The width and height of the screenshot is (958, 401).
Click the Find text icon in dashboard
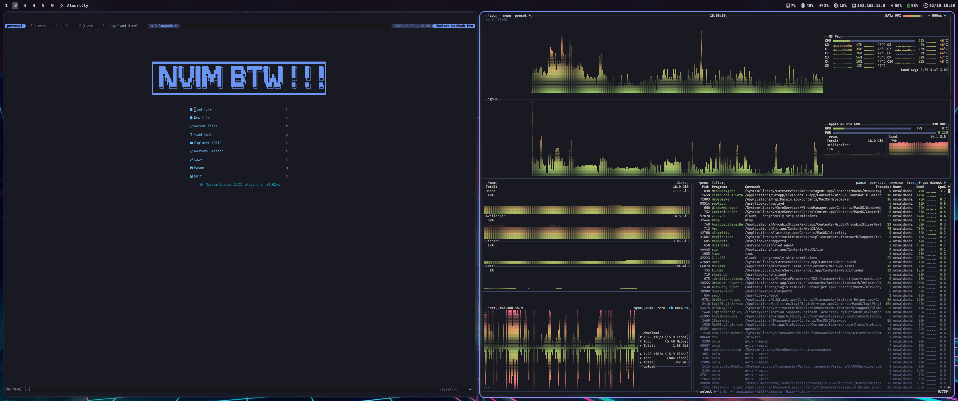(x=191, y=135)
